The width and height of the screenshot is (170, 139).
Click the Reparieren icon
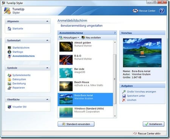click(x=9, y=88)
